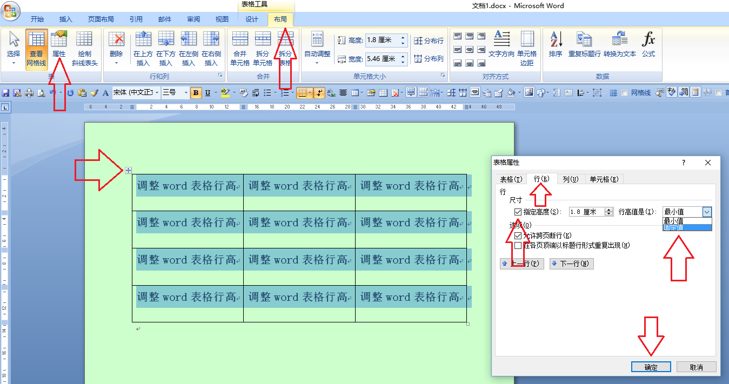Toggle repeat as header row checkbox
The height and width of the screenshot is (384, 729).
518,245
